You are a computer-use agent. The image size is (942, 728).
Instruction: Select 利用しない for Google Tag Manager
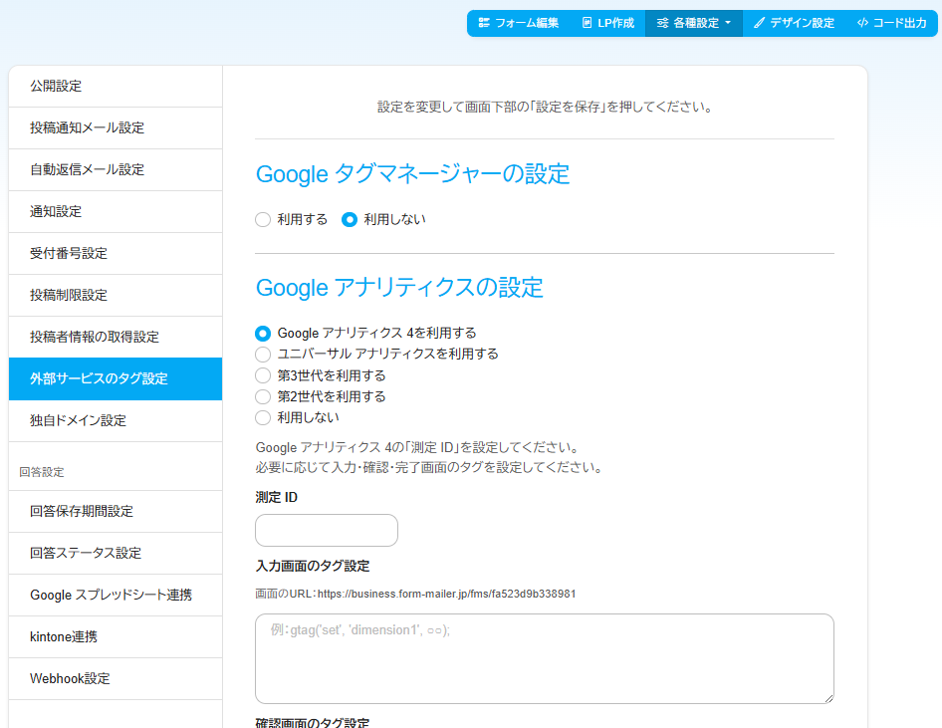point(350,220)
